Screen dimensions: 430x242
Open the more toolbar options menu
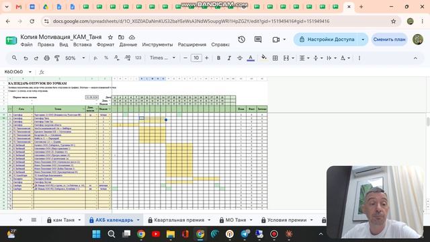(359, 58)
